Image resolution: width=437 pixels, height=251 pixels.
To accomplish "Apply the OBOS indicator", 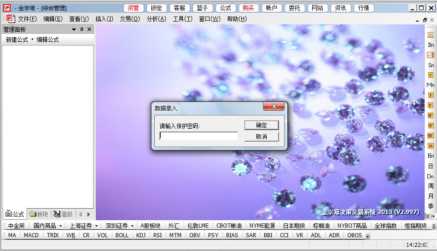I will click(x=355, y=235).
